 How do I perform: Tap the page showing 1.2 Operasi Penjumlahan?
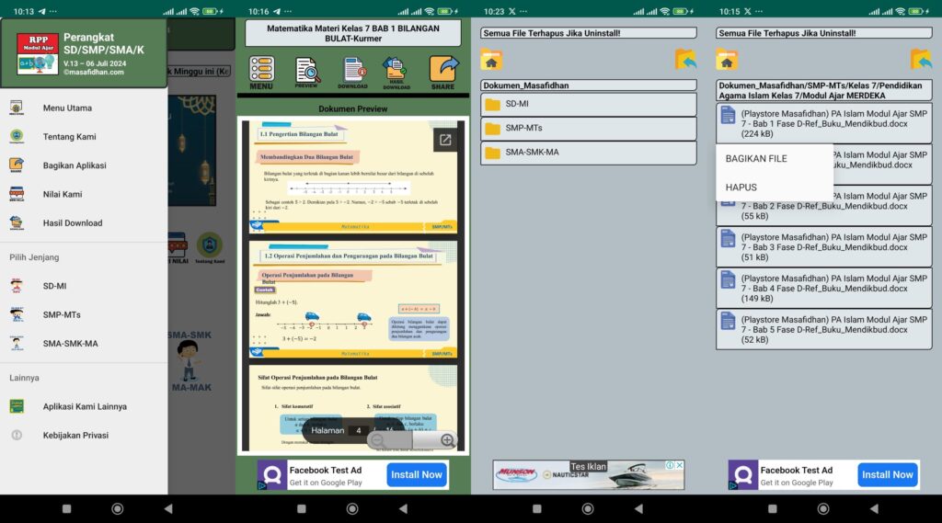[x=352, y=299]
